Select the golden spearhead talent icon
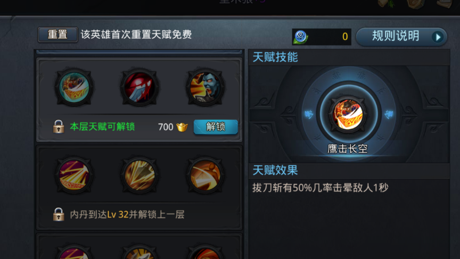This screenshot has height=259, width=460. pos(139,175)
